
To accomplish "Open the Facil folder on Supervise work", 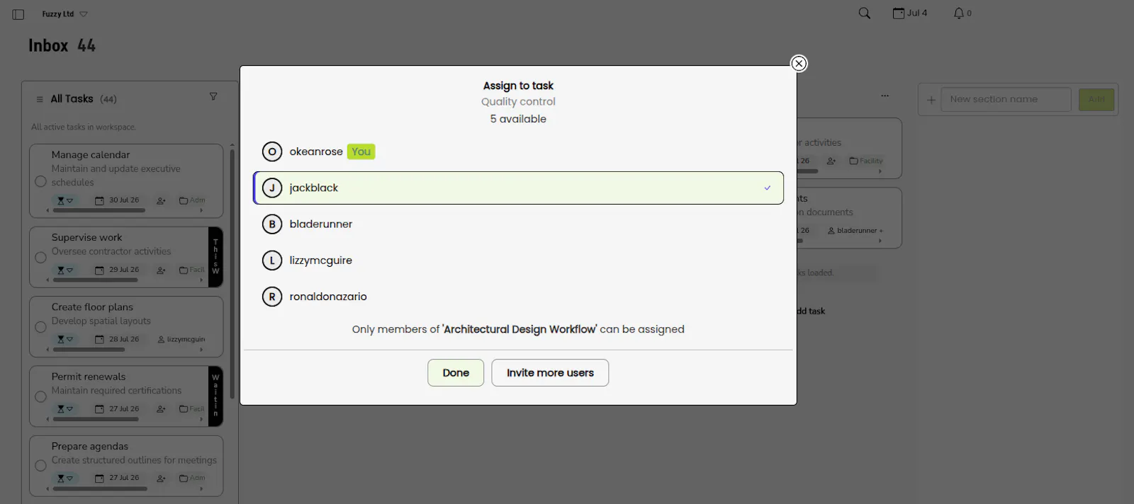I will point(191,270).
